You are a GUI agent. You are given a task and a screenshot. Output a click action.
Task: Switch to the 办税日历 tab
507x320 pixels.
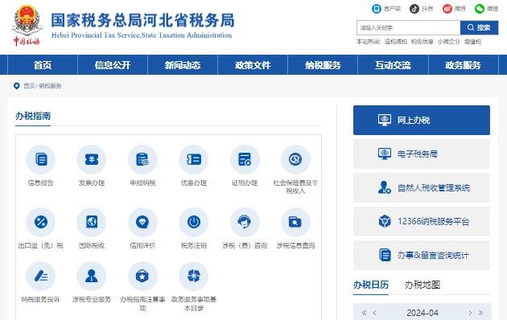point(371,285)
